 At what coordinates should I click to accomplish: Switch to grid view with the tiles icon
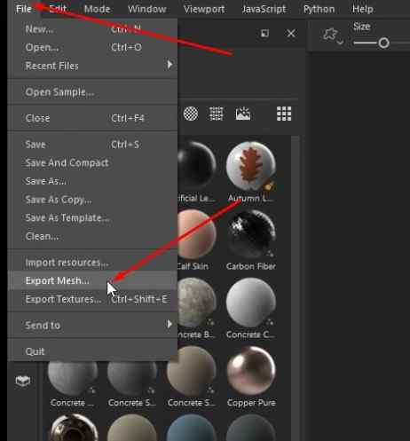284,114
